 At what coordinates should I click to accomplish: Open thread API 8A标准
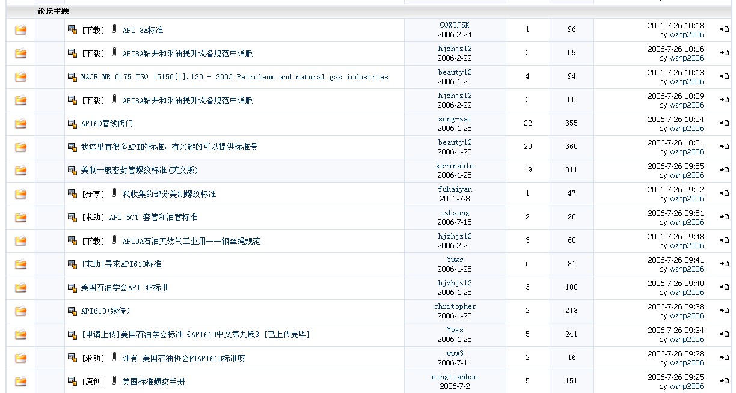pos(143,30)
